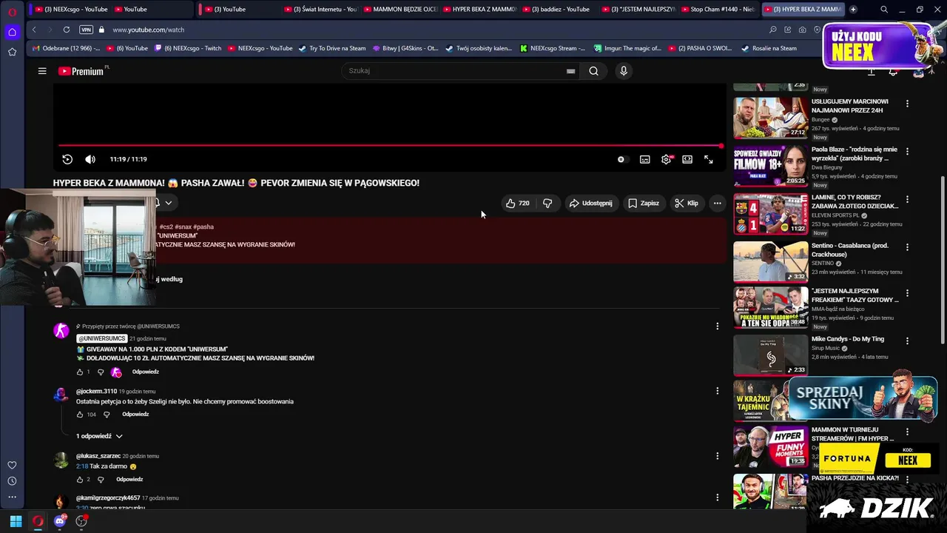Reply to the jockerm.3110 comment
Screen dimensions: 947x533
(135, 415)
